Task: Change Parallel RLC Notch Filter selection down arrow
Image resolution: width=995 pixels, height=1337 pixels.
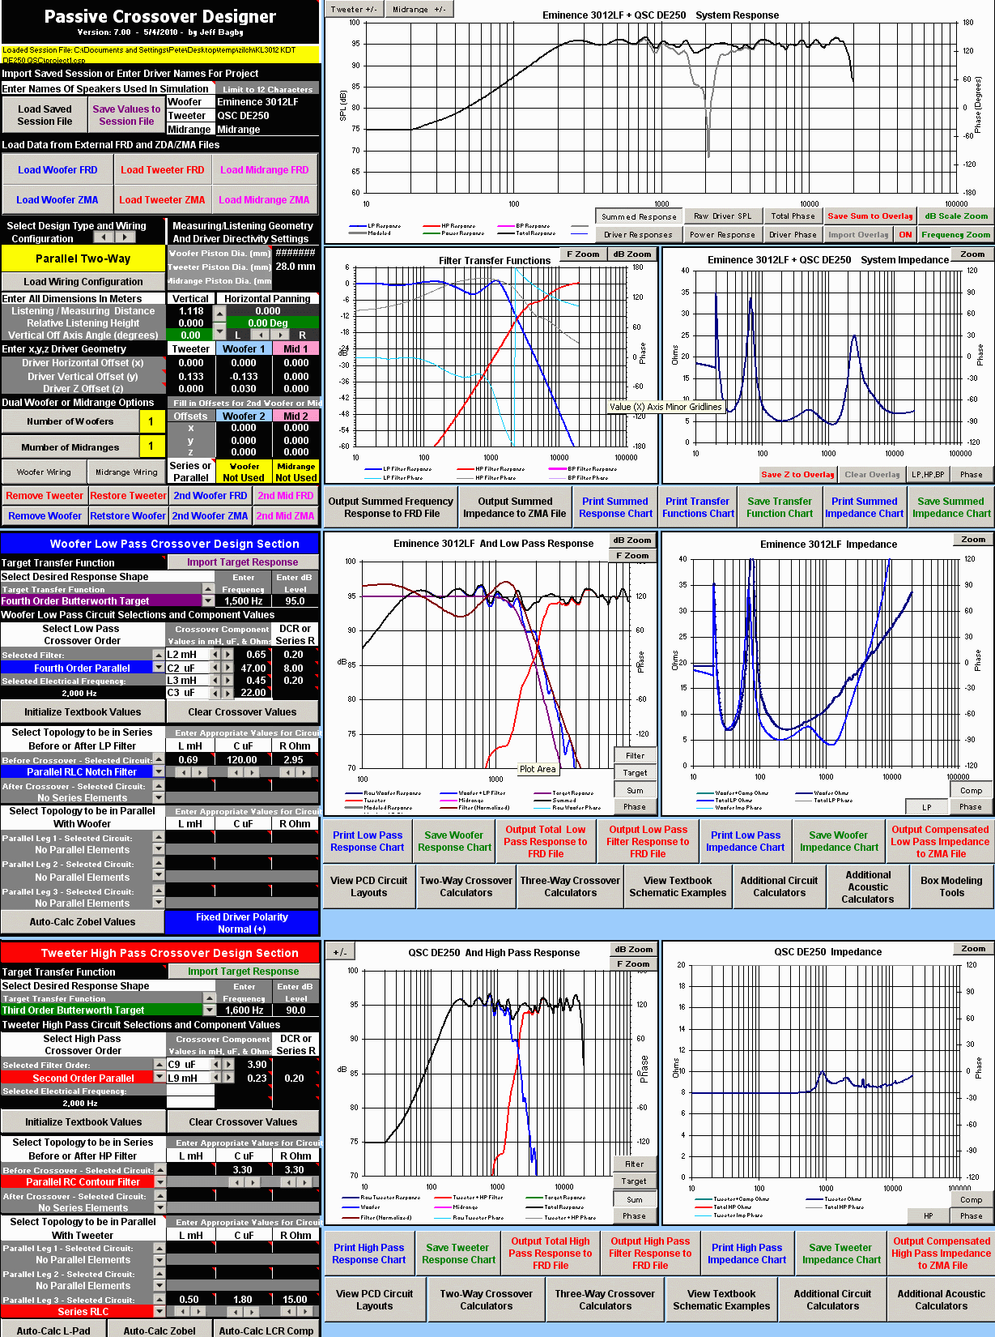Action: click(159, 771)
